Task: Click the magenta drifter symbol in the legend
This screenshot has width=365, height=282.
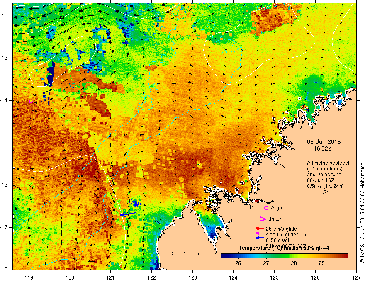Action: pyautogui.click(x=263, y=219)
